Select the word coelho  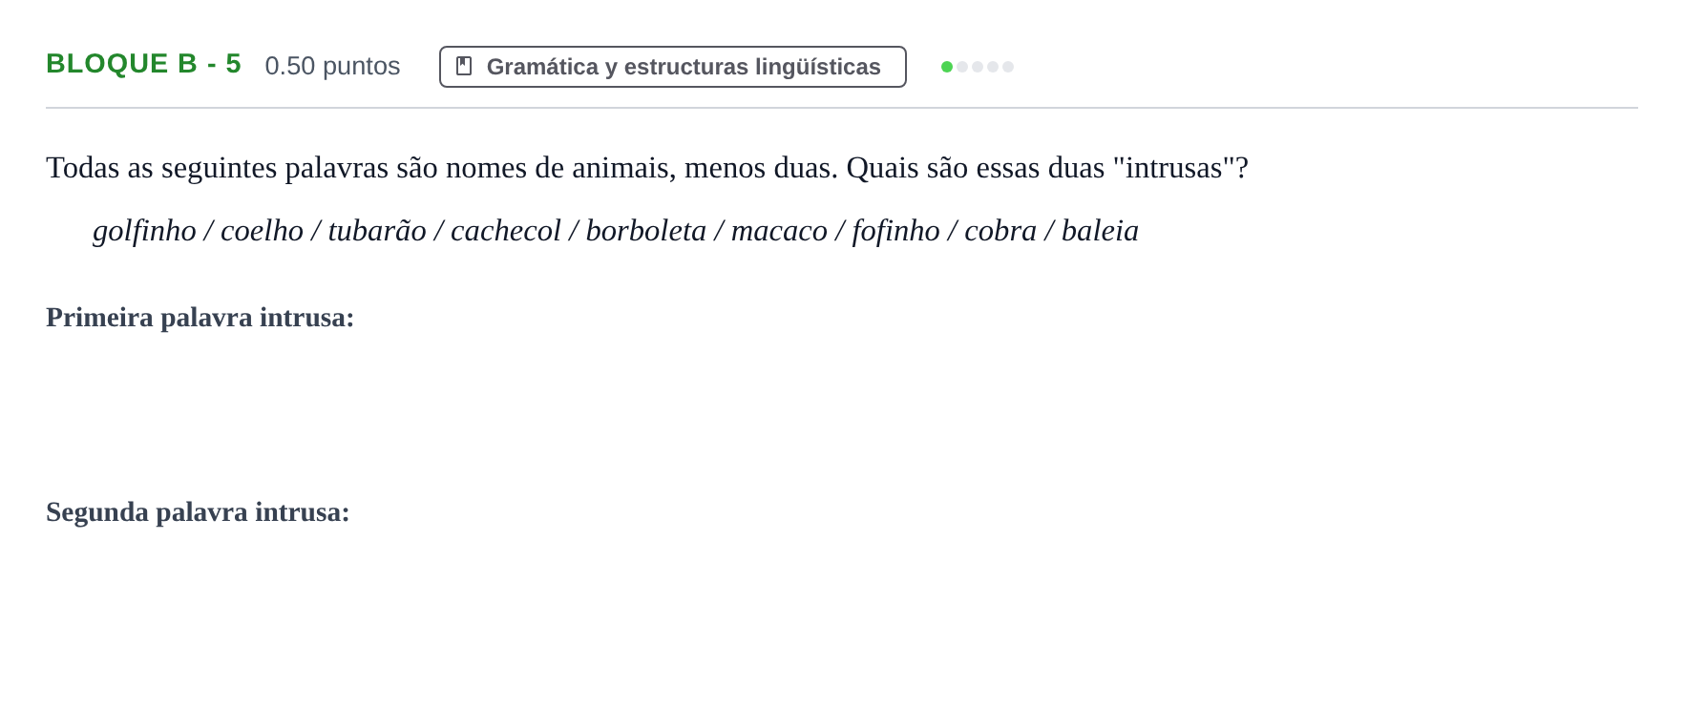tap(262, 231)
